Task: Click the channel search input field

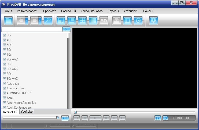Action: (32, 29)
